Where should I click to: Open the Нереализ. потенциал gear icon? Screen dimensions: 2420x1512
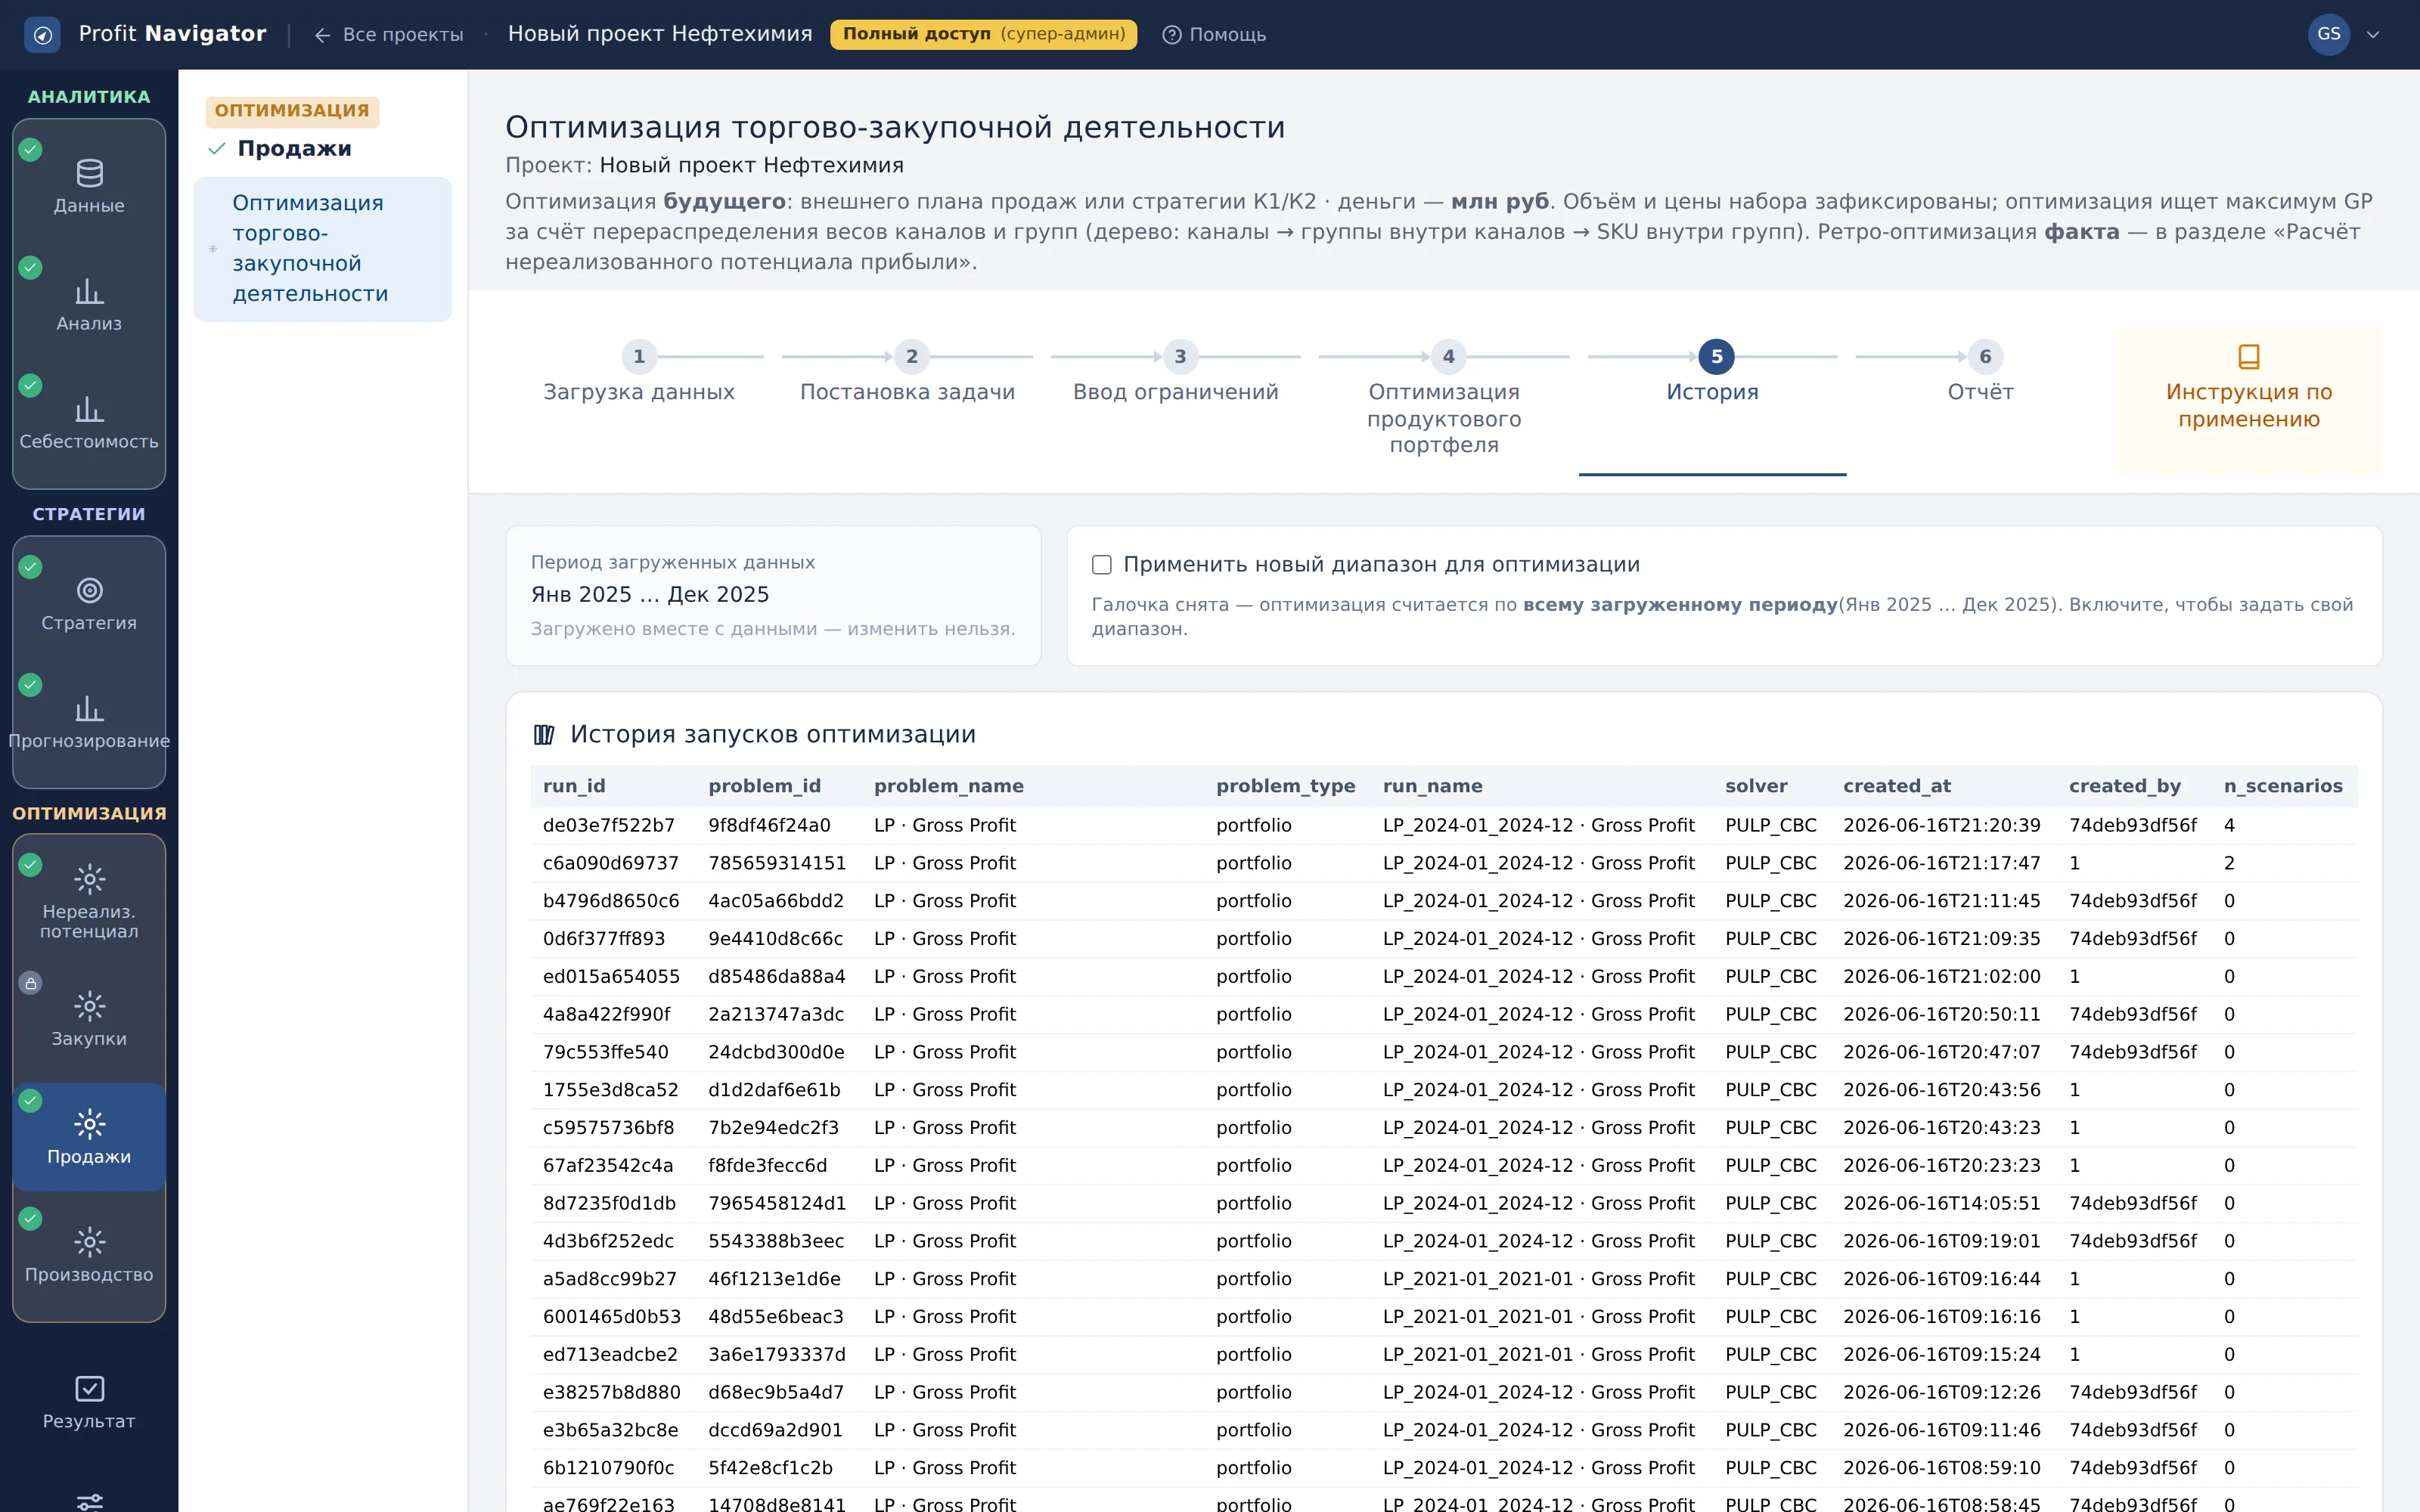pyautogui.click(x=89, y=879)
